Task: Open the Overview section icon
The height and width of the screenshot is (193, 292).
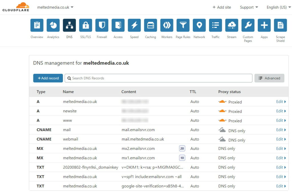Action: pos(37,25)
